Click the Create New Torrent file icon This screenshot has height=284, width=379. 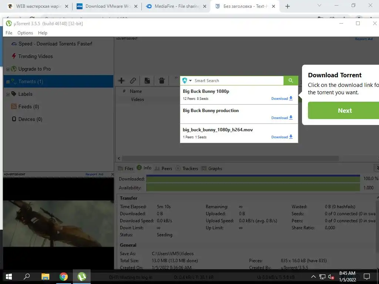pos(147,80)
